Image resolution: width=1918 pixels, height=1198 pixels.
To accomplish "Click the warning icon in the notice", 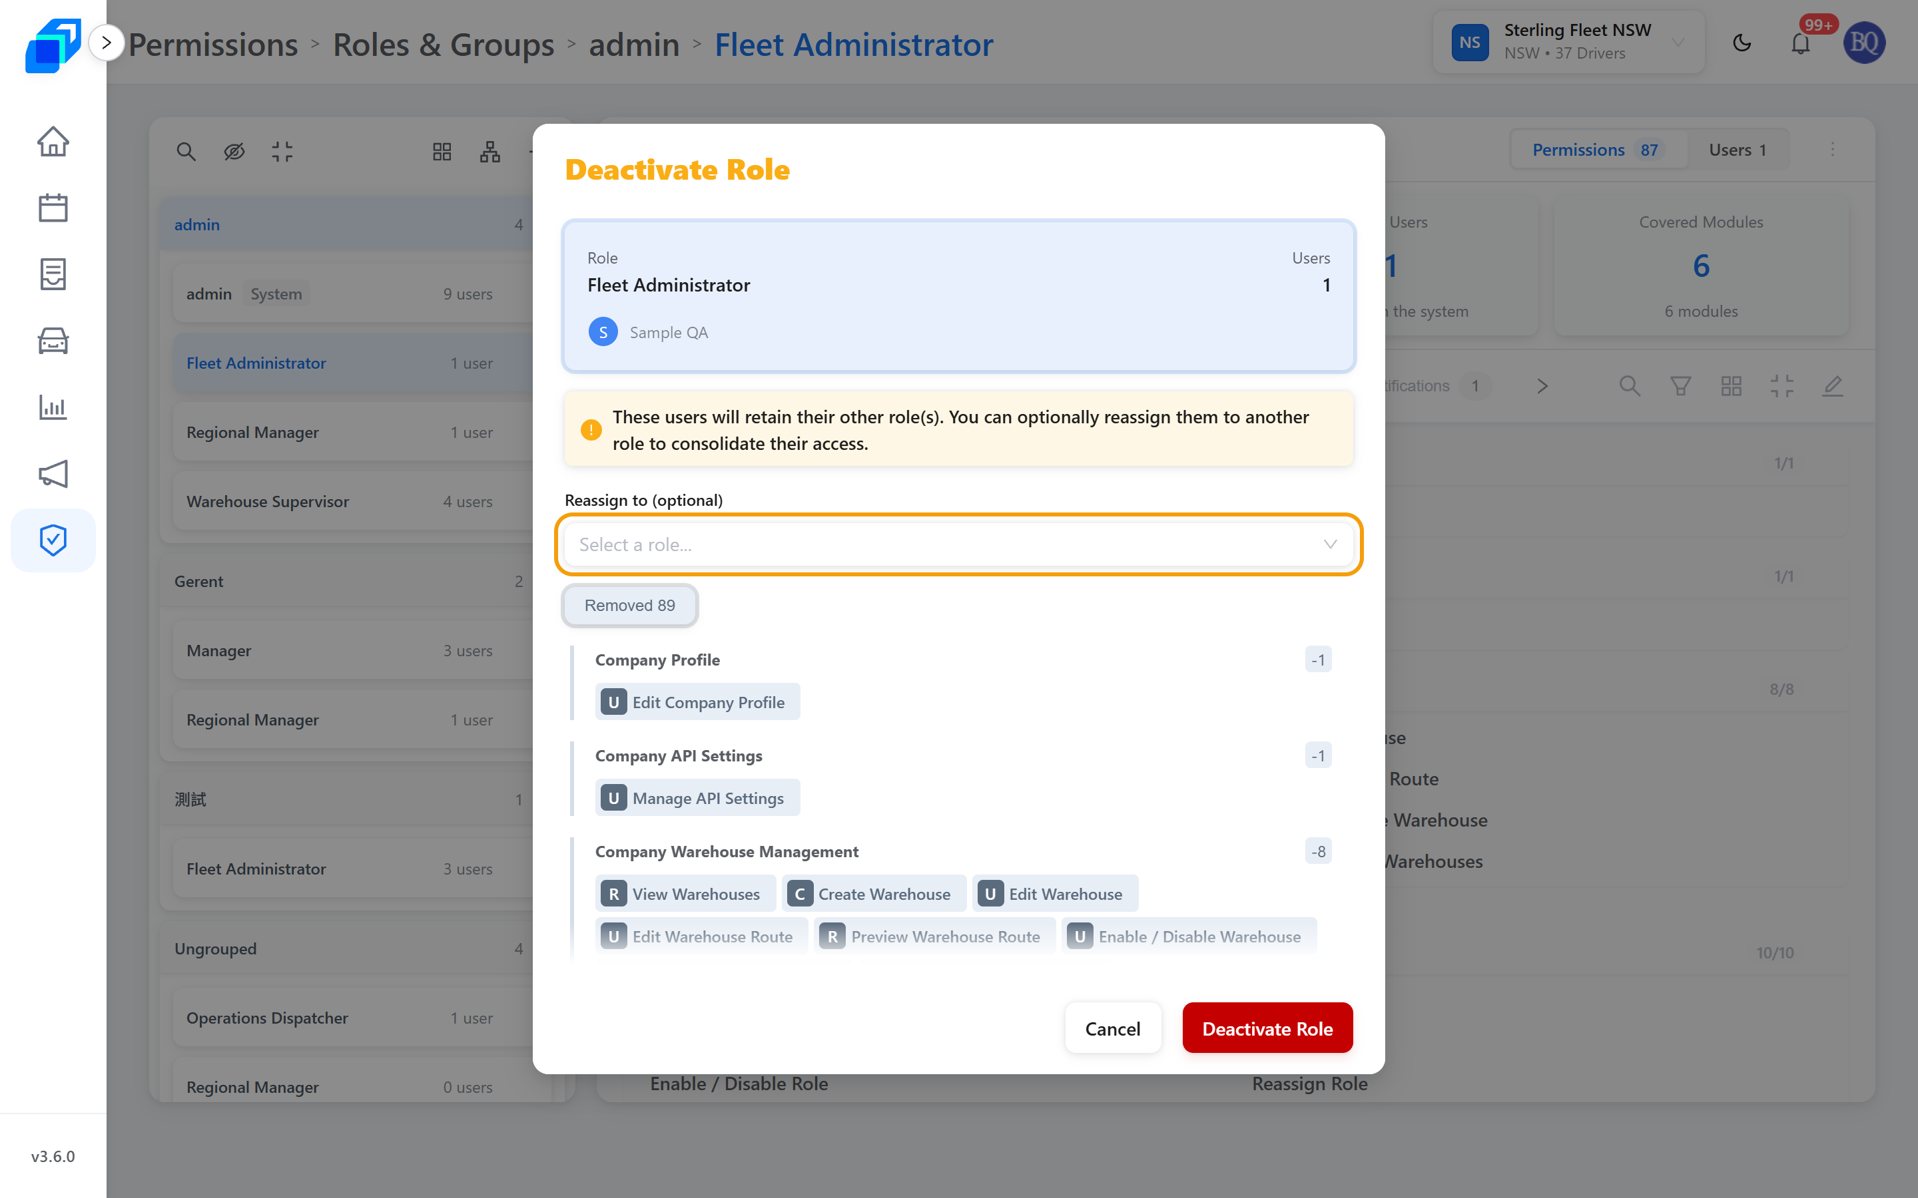I will pos(591,430).
